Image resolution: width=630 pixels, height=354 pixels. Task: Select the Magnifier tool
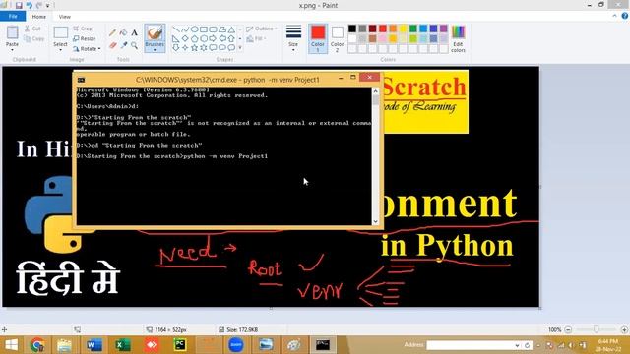click(134, 45)
